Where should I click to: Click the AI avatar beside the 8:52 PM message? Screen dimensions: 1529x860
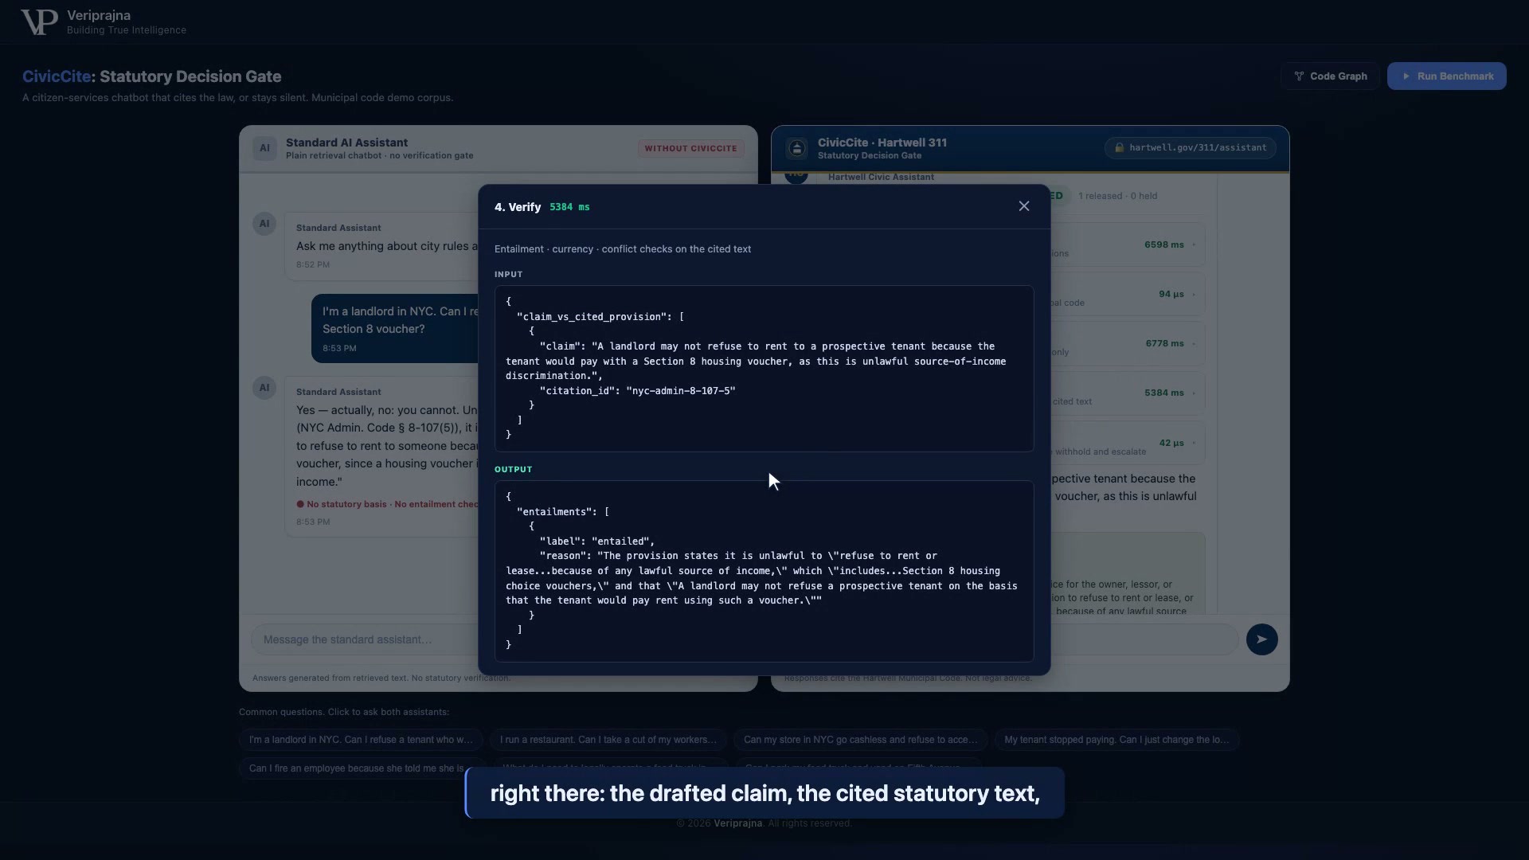pyautogui.click(x=264, y=224)
